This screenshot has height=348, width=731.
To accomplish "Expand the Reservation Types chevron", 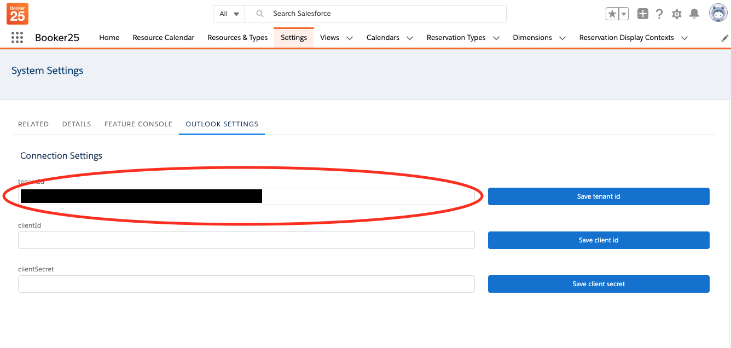I will pyautogui.click(x=496, y=38).
